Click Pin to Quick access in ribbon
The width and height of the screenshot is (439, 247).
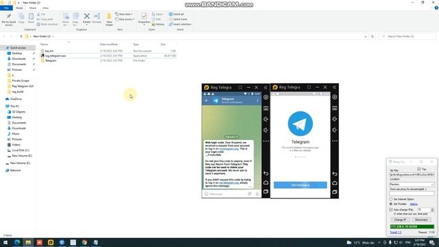pyautogui.click(x=9, y=19)
